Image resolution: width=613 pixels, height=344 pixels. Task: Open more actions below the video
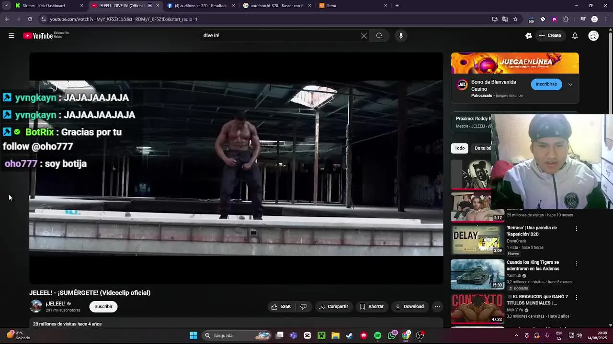(437, 307)
